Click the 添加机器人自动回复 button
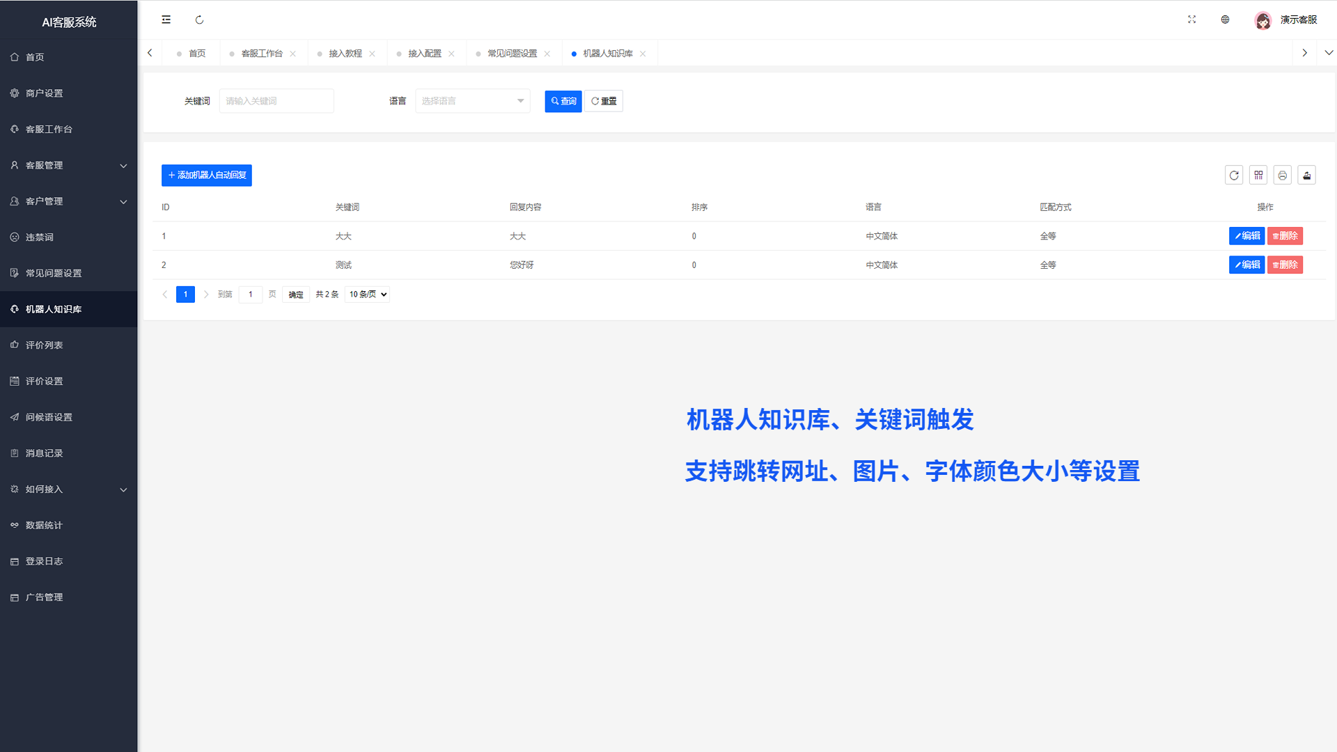The height and width of the screenshot is (752, 1337). point(207,175)
